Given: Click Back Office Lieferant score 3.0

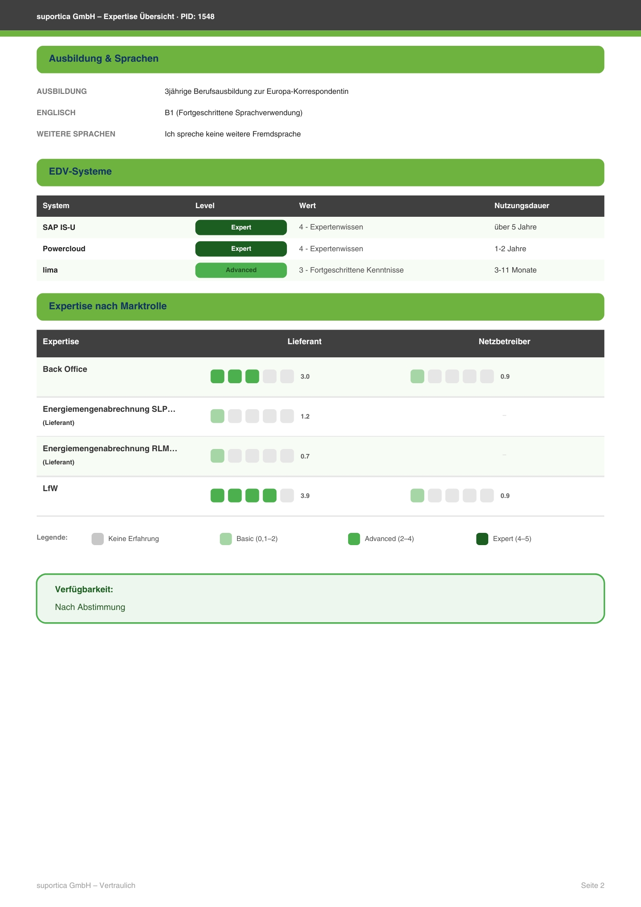Looking at the screenshot, I should 305,376.
